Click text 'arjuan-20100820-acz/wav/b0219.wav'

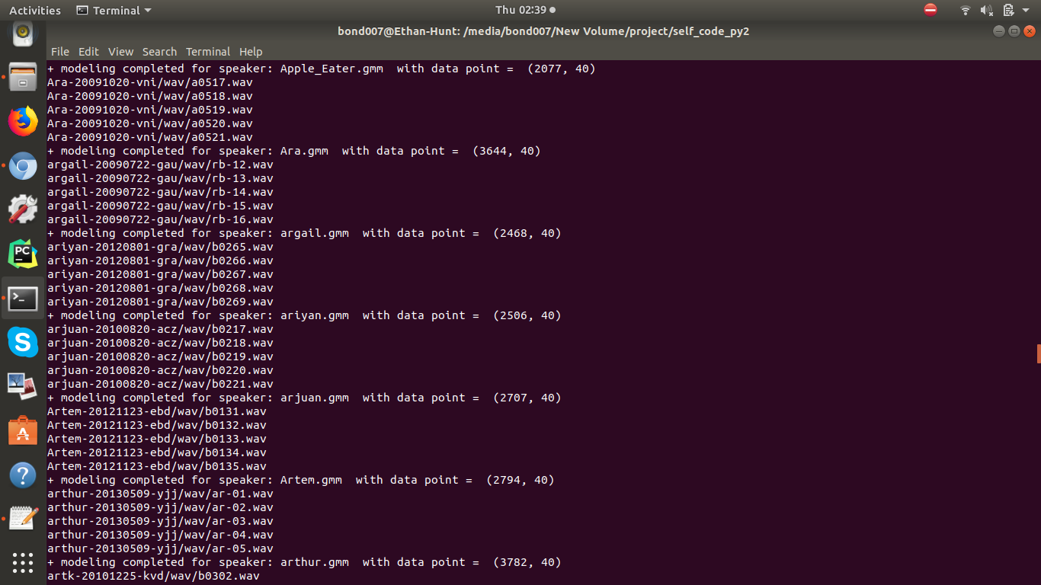pos(160,356)
